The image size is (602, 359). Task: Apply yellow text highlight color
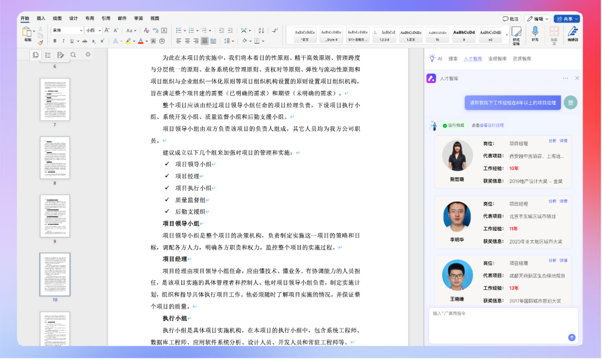(x=128, y=41)
